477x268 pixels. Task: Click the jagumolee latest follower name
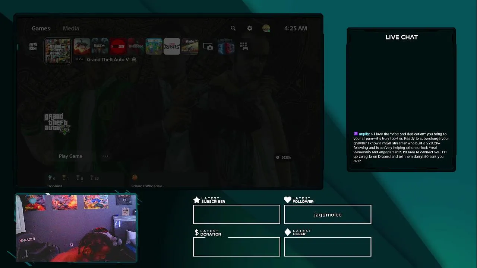(x=328, y=214)
